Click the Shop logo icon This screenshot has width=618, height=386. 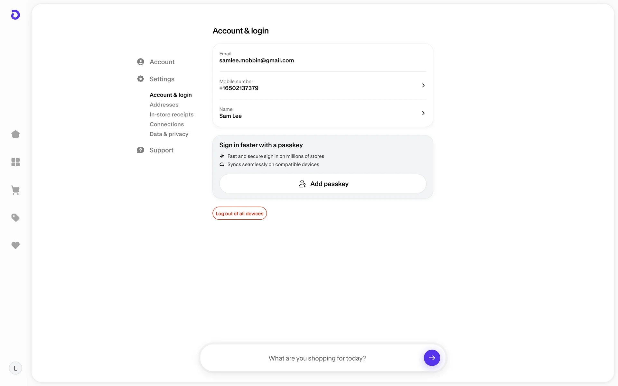point(15,15)
